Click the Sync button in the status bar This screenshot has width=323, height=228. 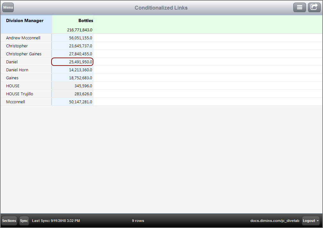coord(24,221)
